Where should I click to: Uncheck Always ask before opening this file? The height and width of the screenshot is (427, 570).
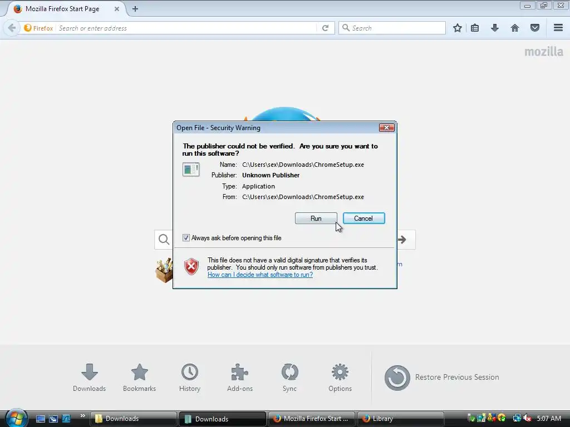(x=186, y=238)
